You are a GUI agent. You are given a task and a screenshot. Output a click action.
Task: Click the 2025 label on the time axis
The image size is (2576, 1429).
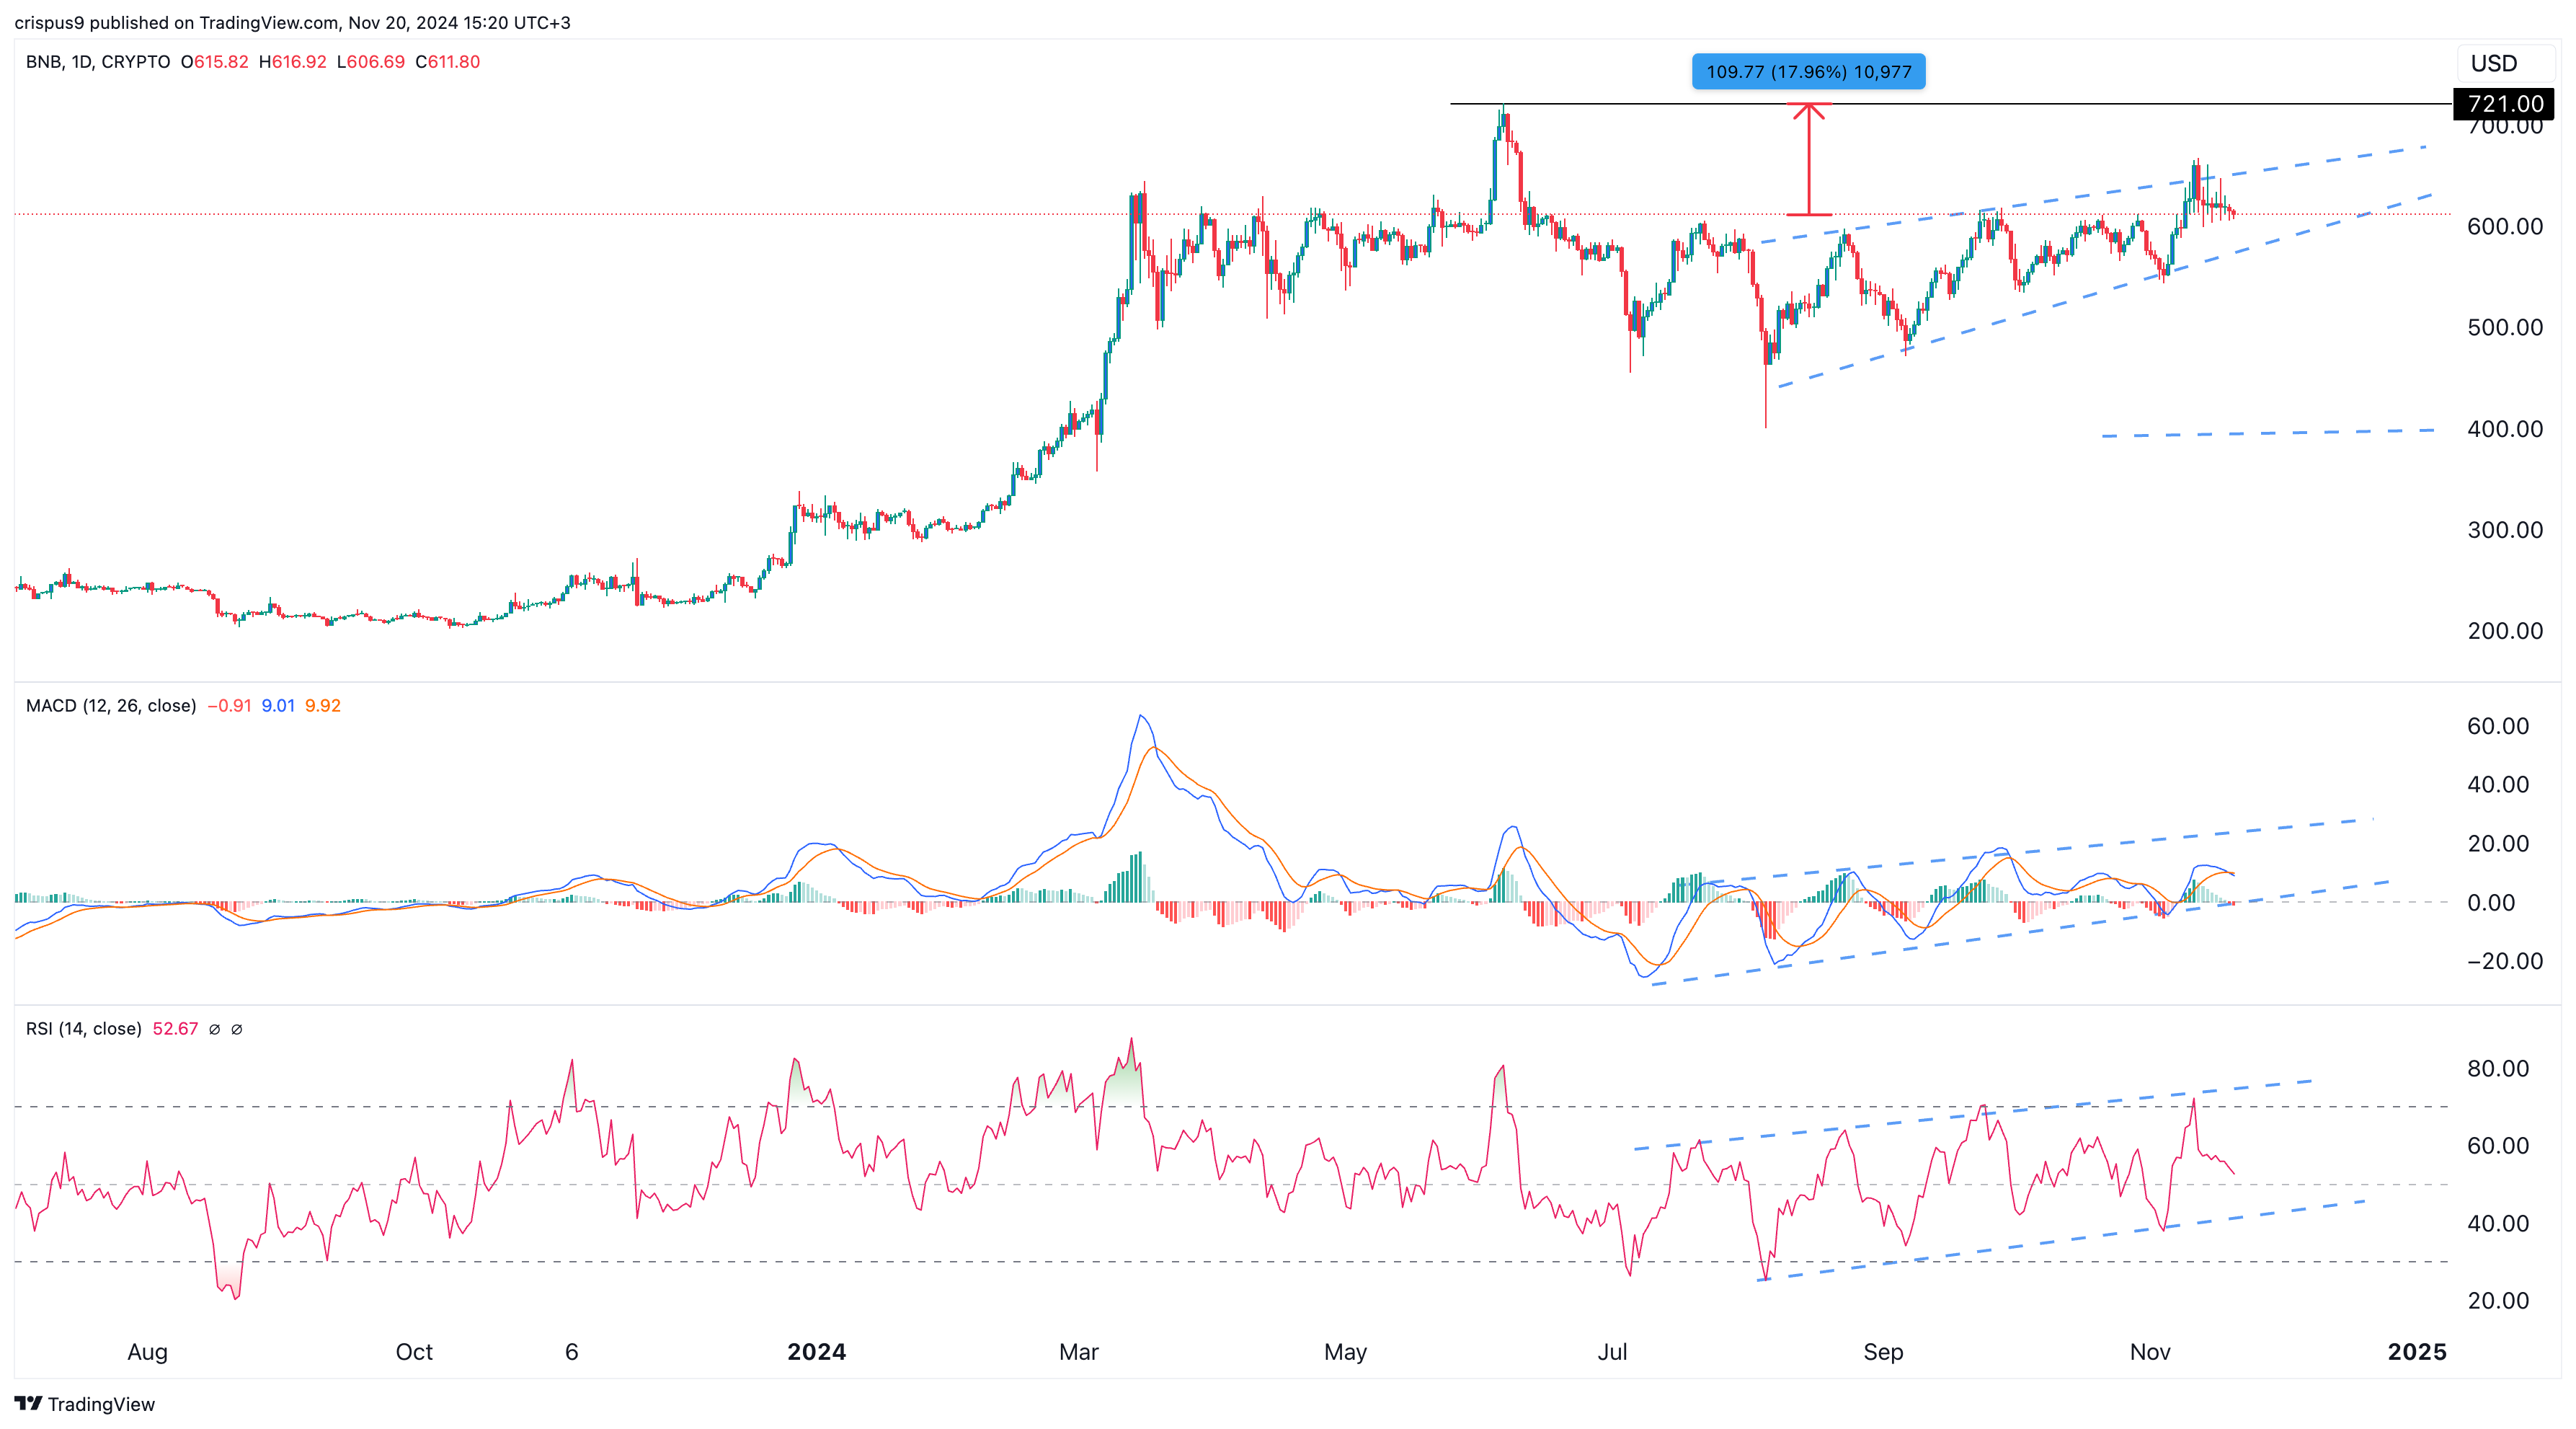[x=2417, y=1353]
